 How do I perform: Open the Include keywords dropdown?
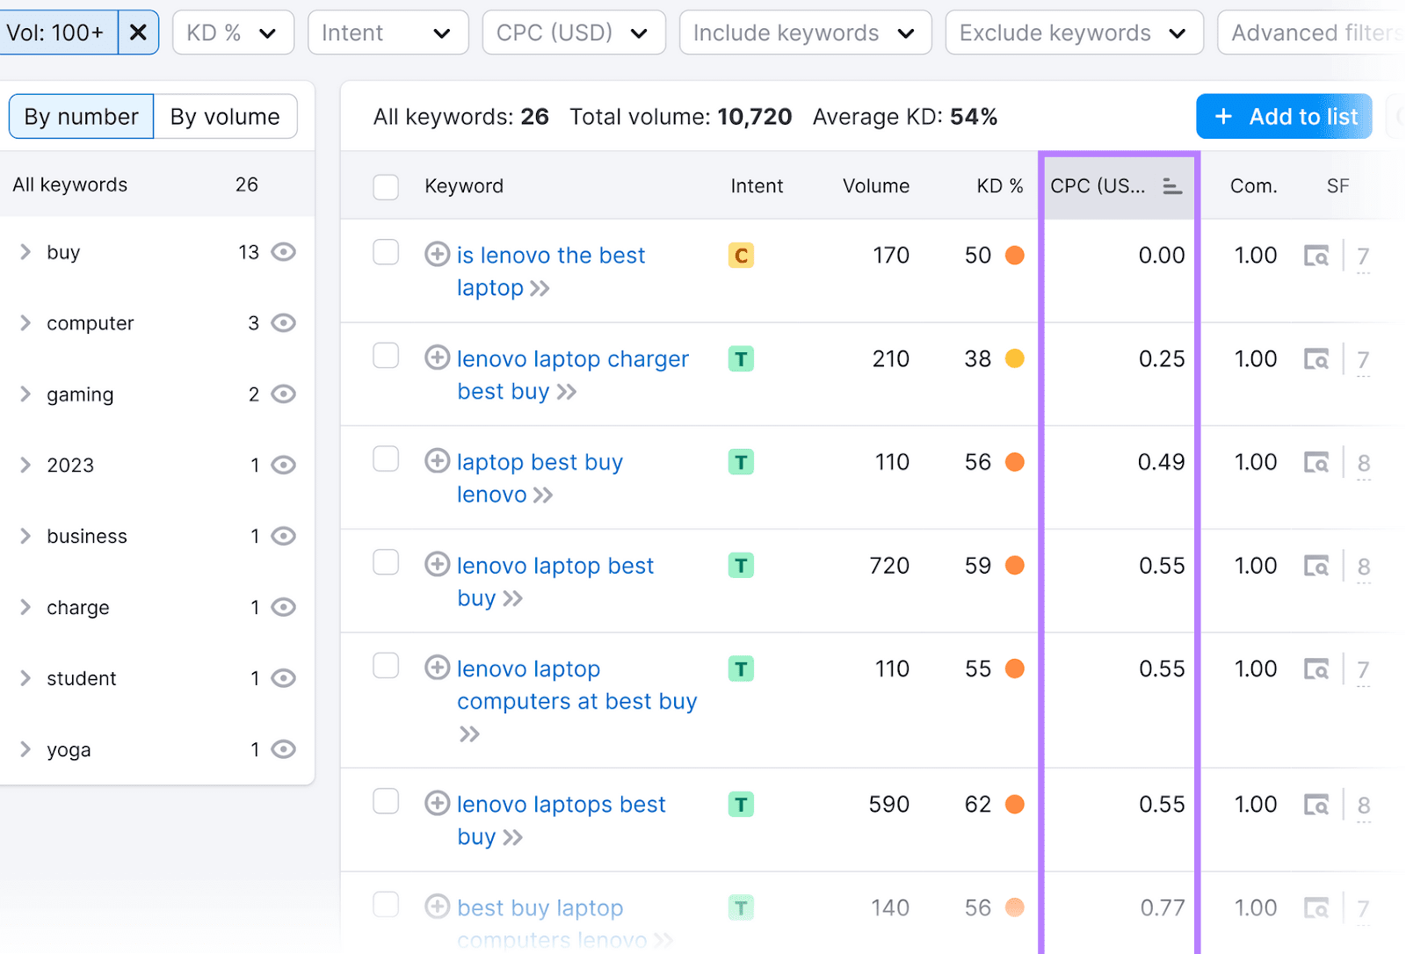click(x=805, y=33)
